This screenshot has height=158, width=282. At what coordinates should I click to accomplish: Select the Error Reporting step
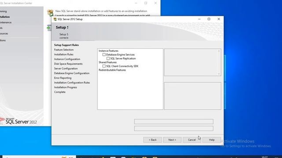63,78
